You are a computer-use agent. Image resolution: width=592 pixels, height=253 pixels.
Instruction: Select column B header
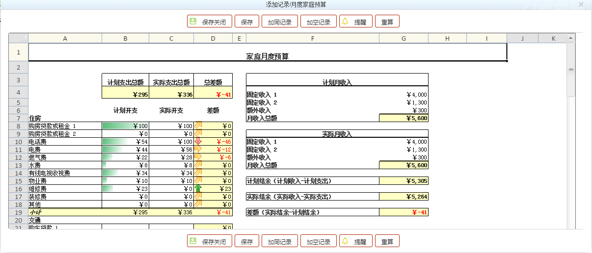(x=125, y=38)
